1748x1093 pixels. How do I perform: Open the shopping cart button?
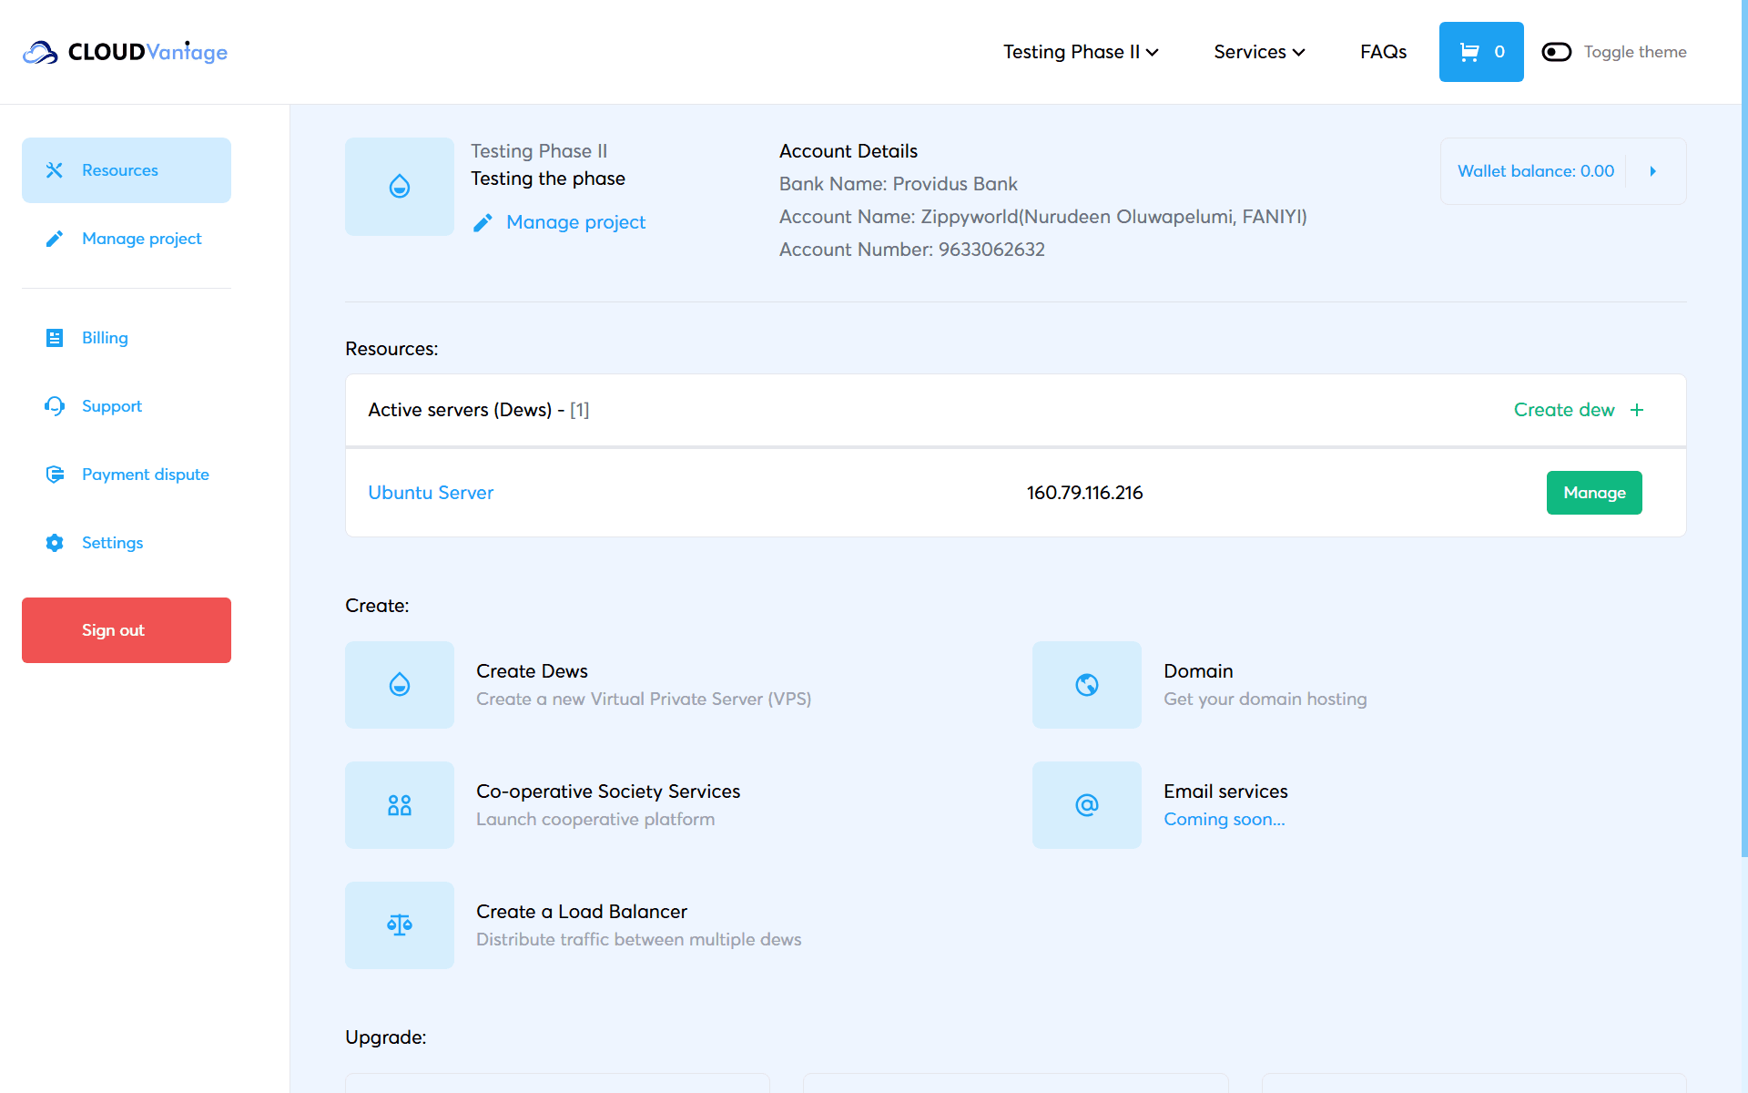(x=1480, y=52)
